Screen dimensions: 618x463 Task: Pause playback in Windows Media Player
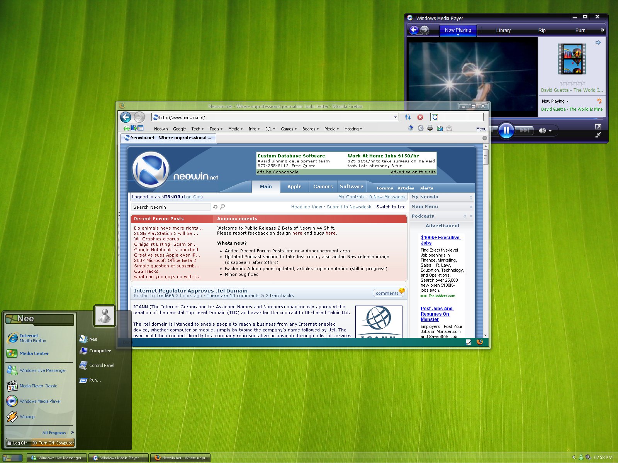506,130
